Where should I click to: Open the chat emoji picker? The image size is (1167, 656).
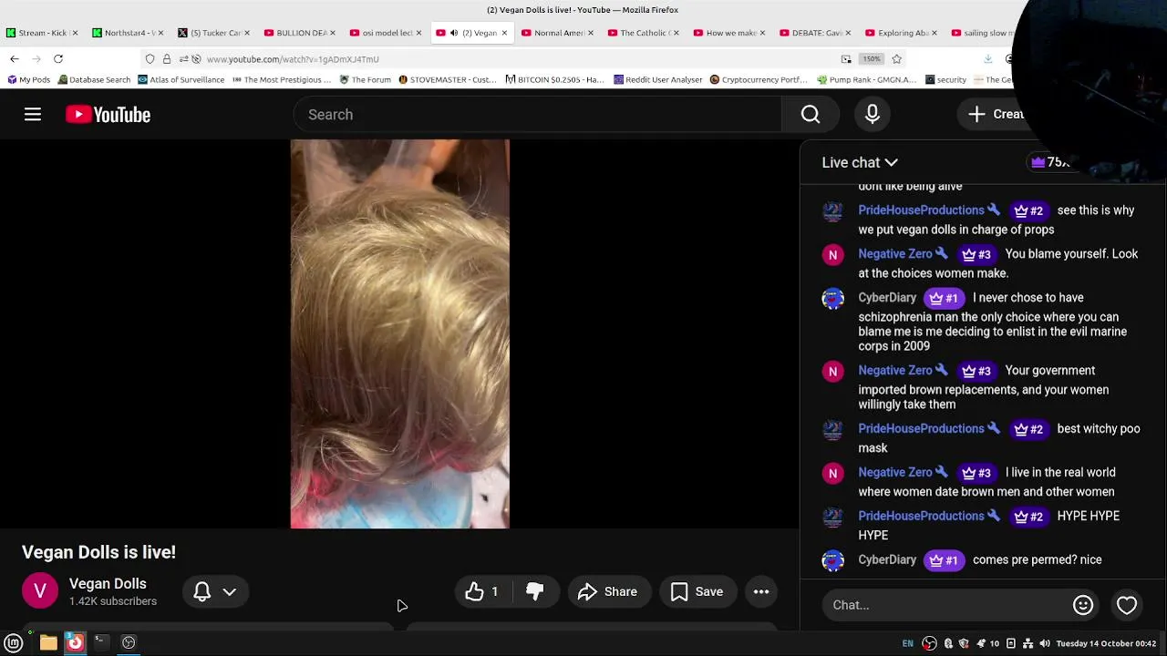coord(1083,605)
